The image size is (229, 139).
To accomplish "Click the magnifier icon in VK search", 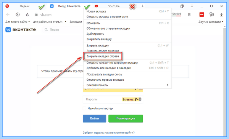I will tap(46, 30).
